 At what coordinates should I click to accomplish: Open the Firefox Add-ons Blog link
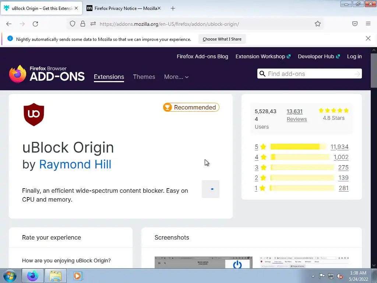point(202,56)
